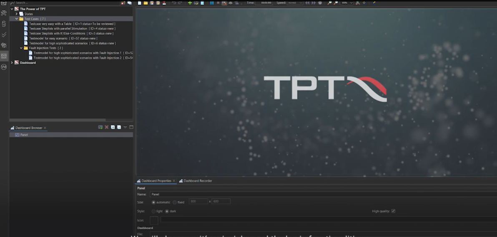Screen dimensions: 497x237
Task: Select The Power of TPT project root
Action: point(33,9)
